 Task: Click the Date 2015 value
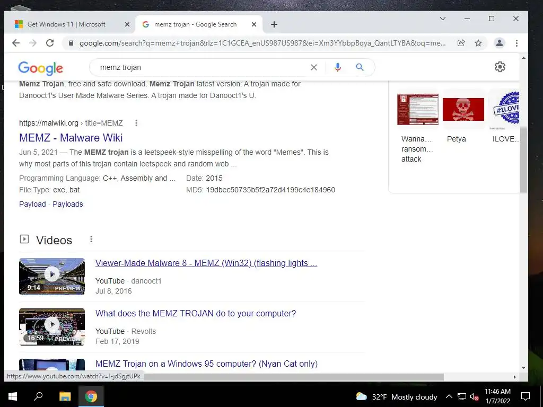tap(214, 178)
